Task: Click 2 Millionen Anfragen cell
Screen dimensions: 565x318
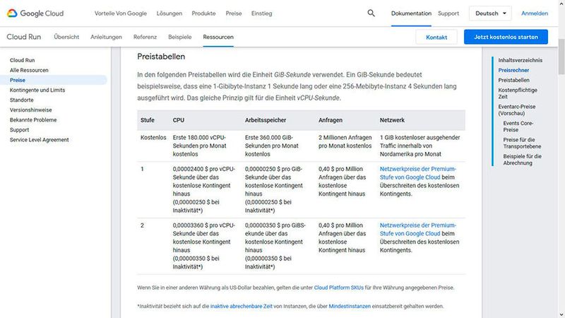Action: tap(345, 141)
